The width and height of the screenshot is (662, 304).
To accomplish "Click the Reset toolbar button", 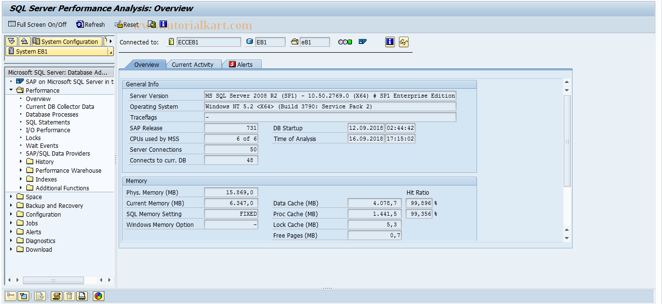I will tap(127, 24).
